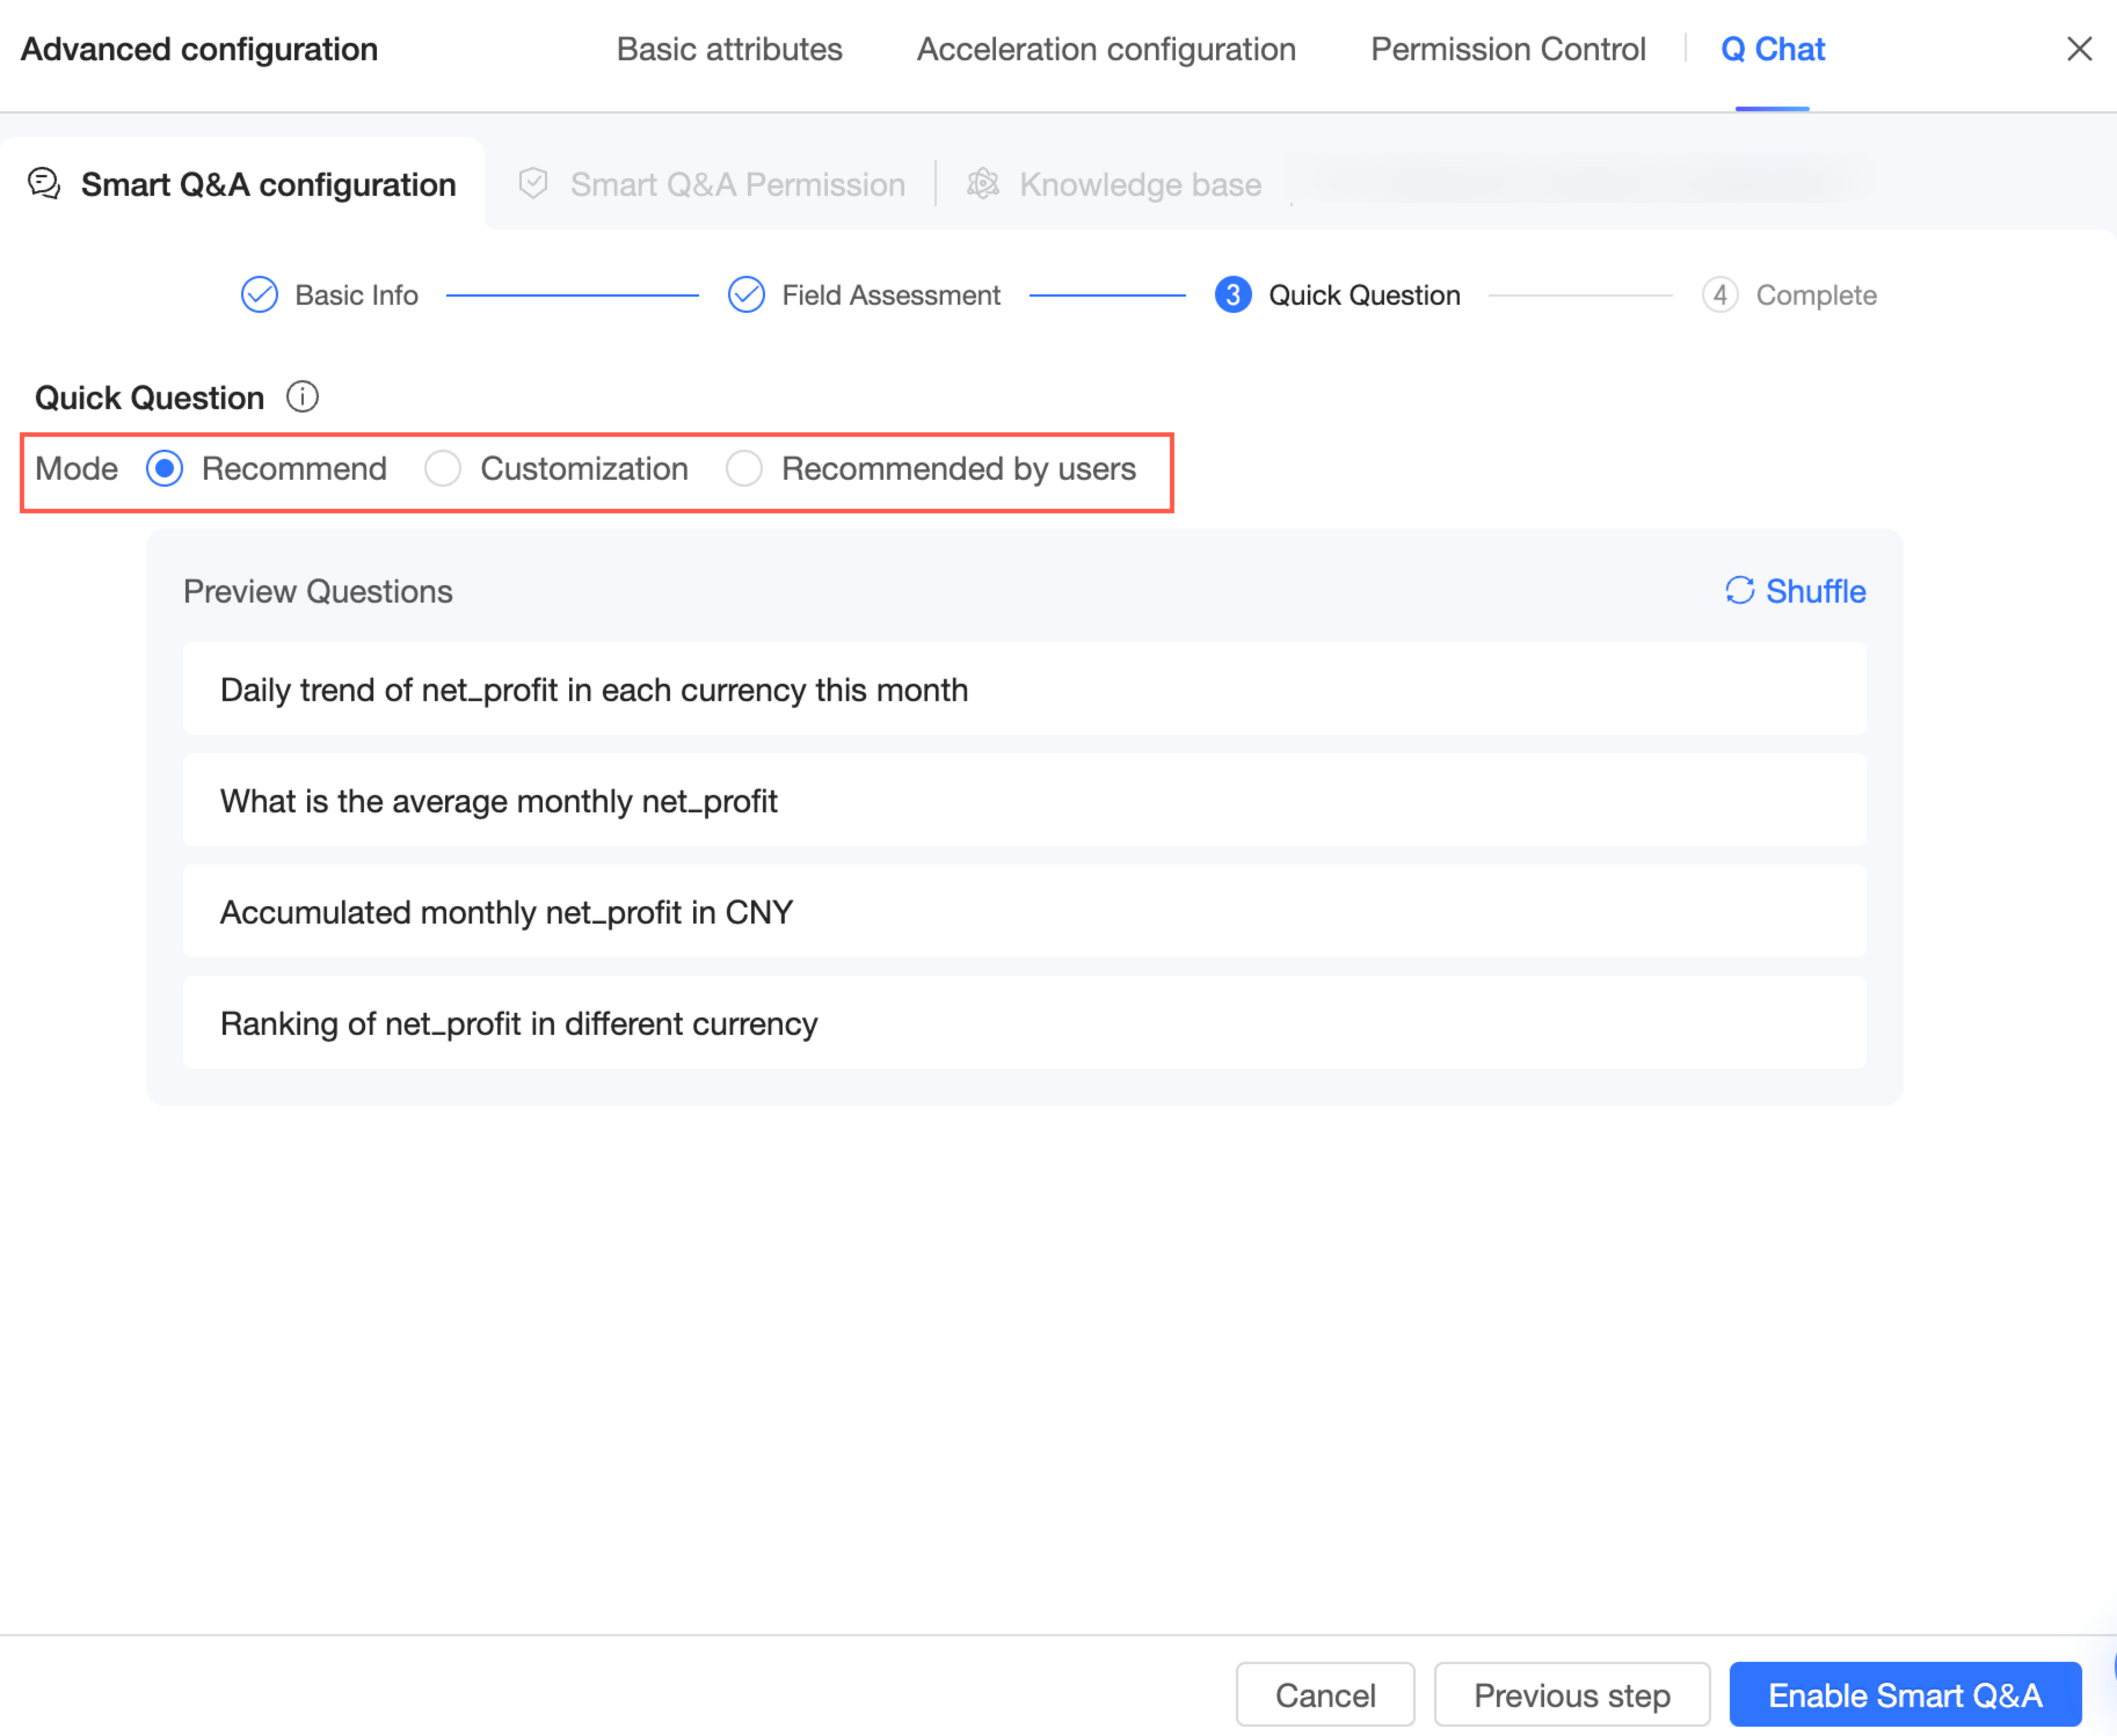Click the step 3 Quick Question circle
Image resolution: width=2117 pixels, height=1736 pixels.
pos(1232,295)
